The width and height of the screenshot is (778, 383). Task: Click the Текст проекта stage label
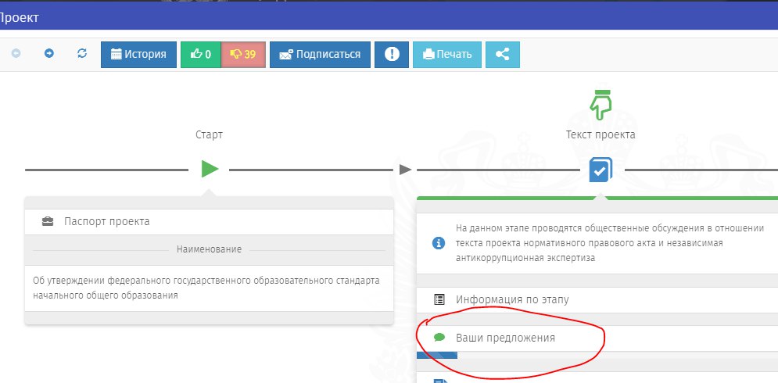pyautogui.click(x=601, y=134)
